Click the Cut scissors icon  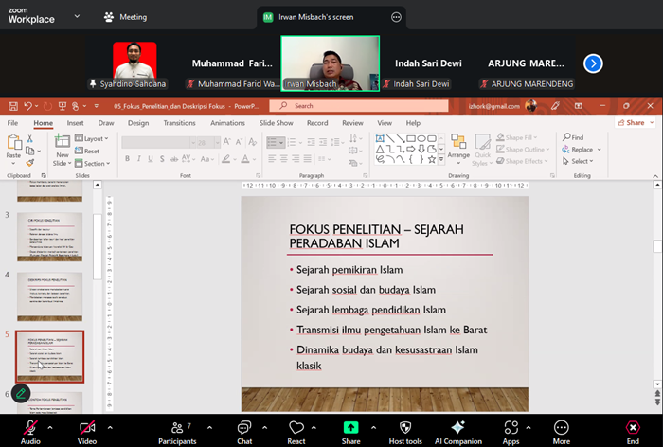click(x=30, y=138)
